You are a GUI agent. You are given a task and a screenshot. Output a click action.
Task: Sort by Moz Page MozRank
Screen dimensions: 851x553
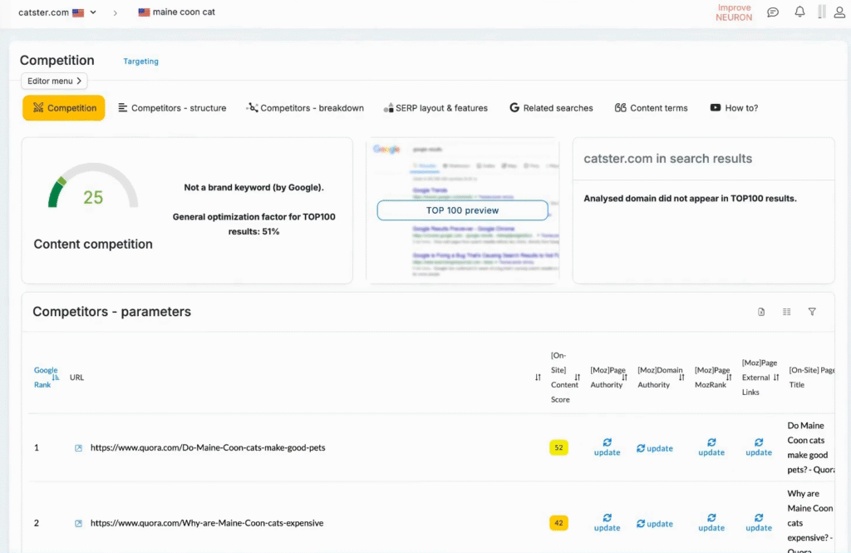pyautogui.click(x=729, y=377)
